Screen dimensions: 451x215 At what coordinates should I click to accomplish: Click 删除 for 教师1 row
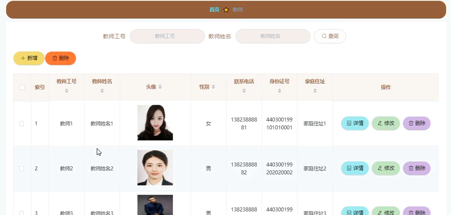pos(417,123)
